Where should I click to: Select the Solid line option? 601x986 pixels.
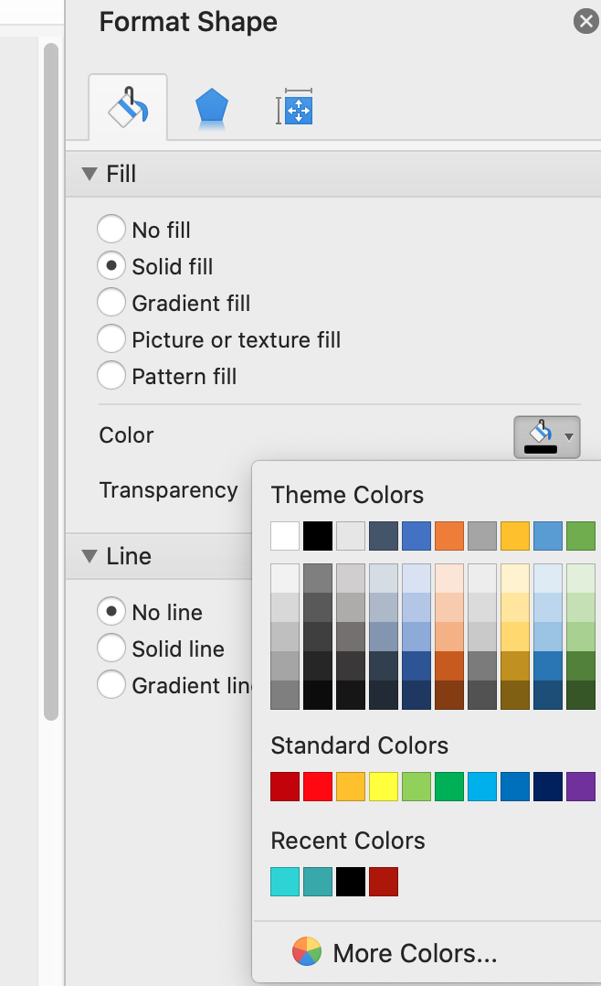tap(111, 648)
